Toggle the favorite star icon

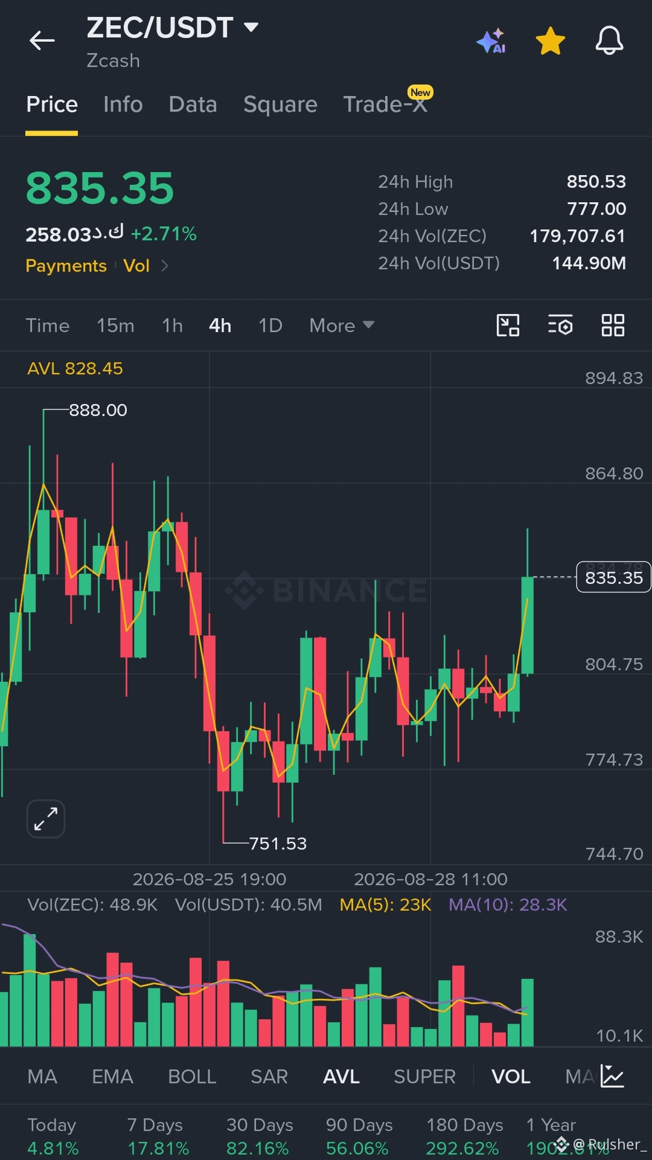tap(551, 40)
